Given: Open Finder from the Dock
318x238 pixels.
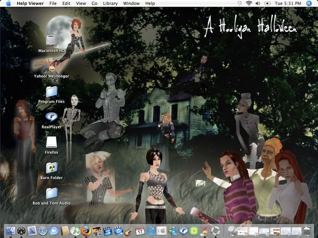Looking at the screenshot, I should click(x=11, y=231).
